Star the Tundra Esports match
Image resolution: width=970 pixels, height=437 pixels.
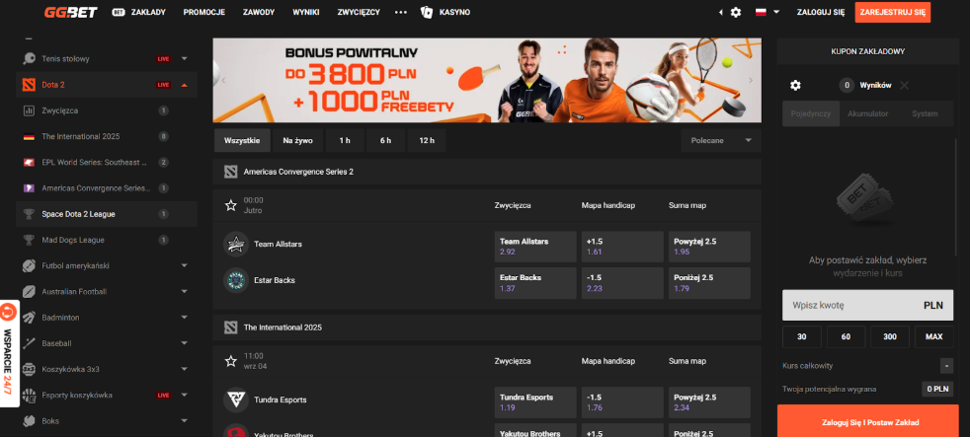pos(231,362)
